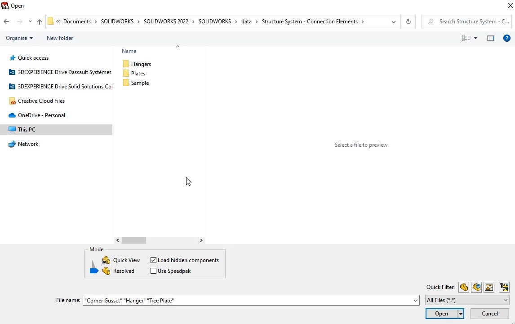Select the Filter Top-Level Assemblies quick filter
515x324 pixels.
(x=504, y=287)
